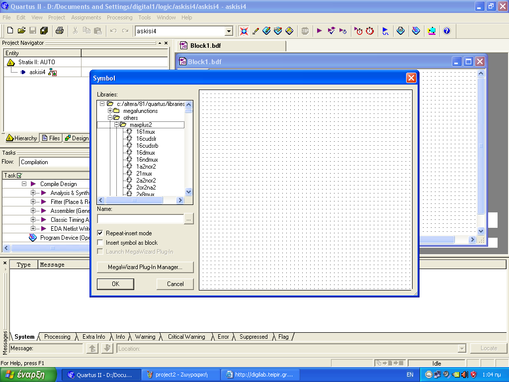This screenshot has height=382, width=509.
Task: Click the New file toolbar icon
Action: point(10,30)
